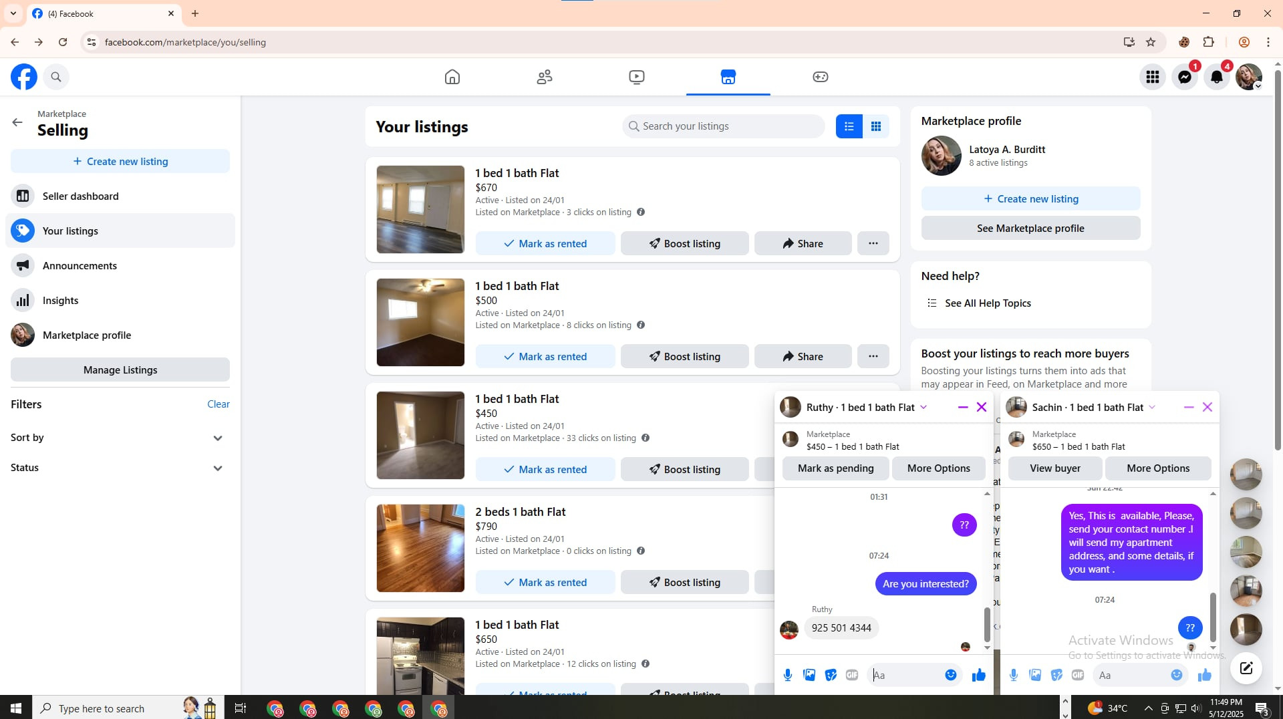This screenshot has height=719, width=1283.
Task: Choose a sticker in Ruthy chat
Action: pos(831,675)
